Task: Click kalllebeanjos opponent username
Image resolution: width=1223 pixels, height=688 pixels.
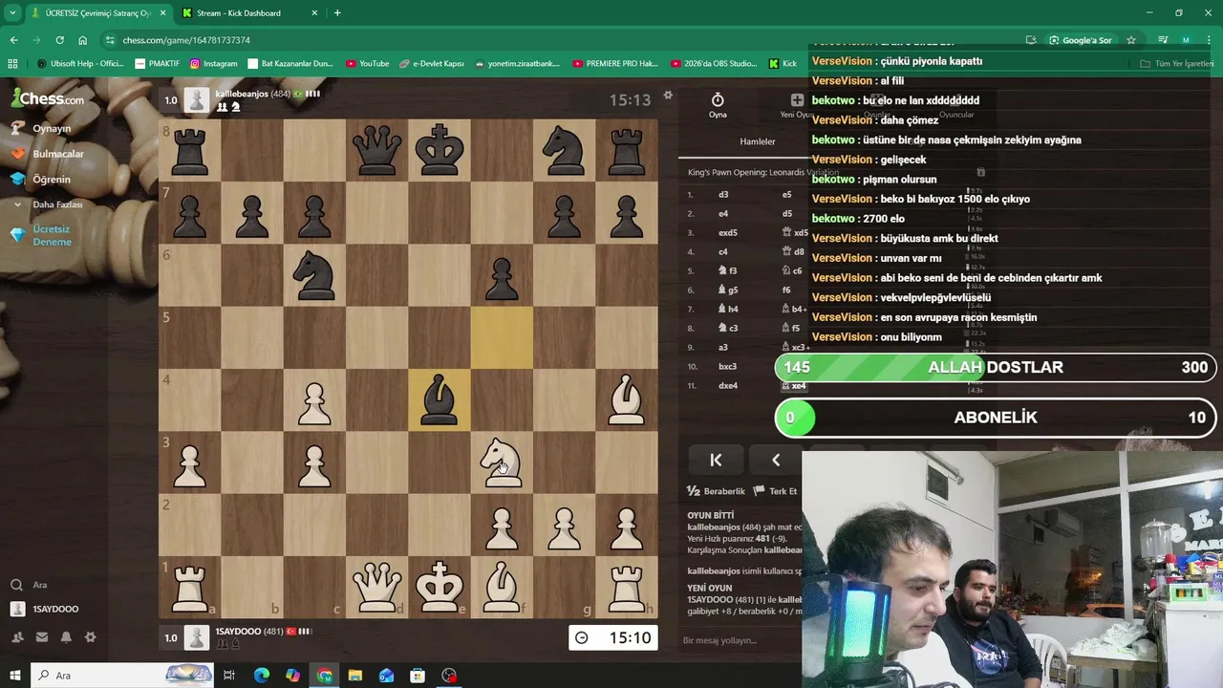Action: 242,94
